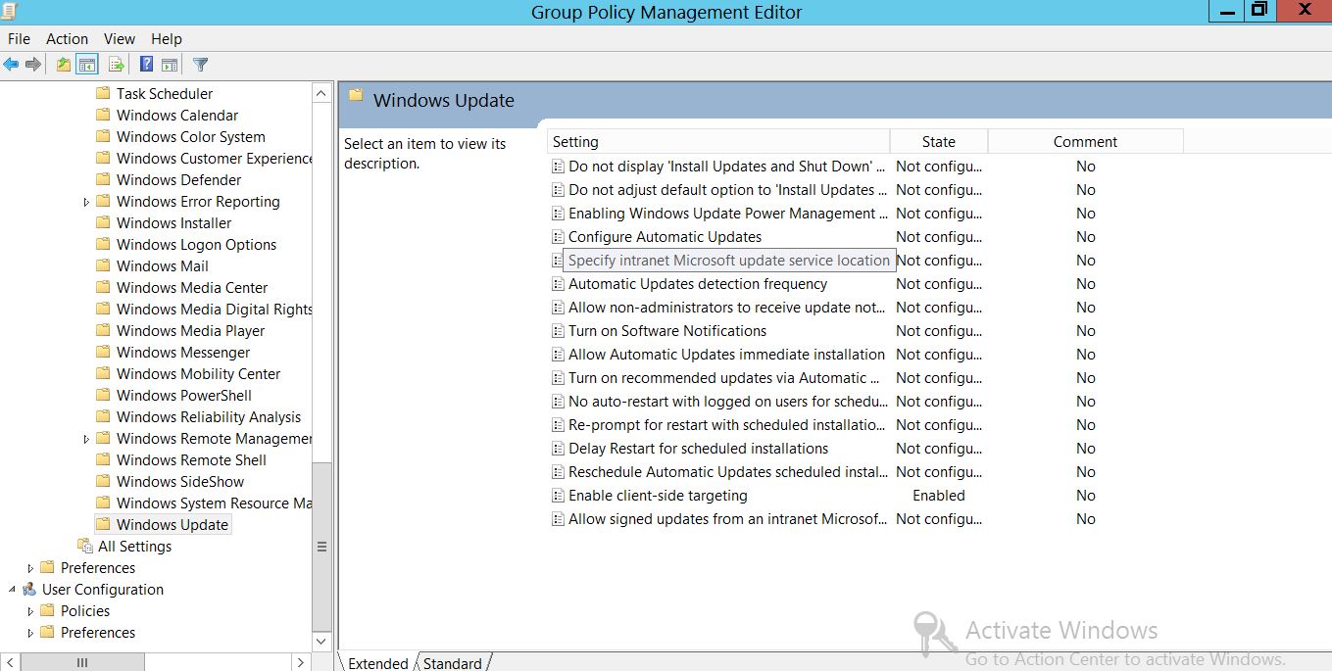The width and height of the screenshot is (1332, 671).
Task: Click the policy icon beside Delay Restart setting
Action: tap(558, 449)
